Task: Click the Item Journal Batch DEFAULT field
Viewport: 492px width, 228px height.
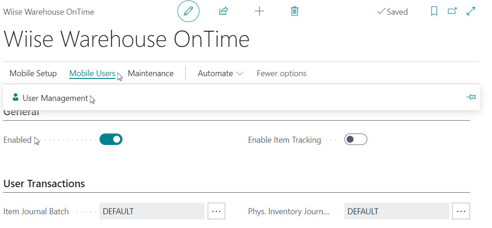Action: tap(152, 211)
